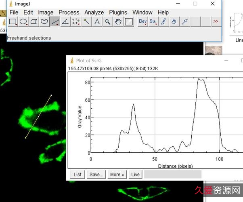243x202 pixels.
Task: Select the Angle tool
Action: tap(65, 22)
